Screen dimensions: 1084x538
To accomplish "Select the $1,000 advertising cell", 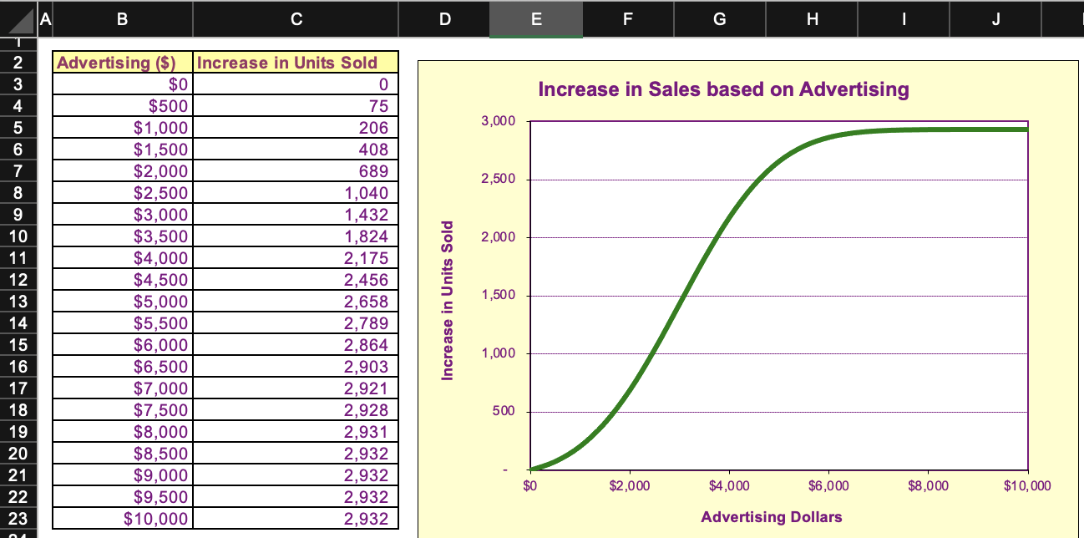I will [x=124, y=128].
